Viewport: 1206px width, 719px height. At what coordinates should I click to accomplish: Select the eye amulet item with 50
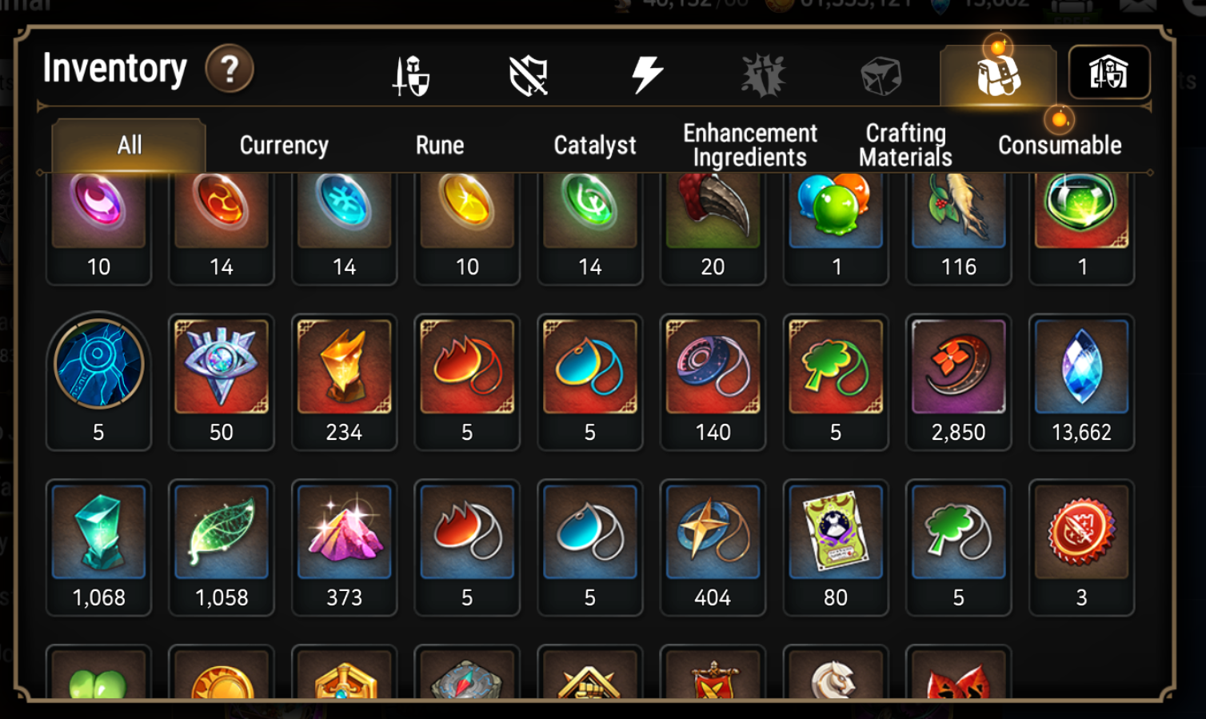pos(222,382)
